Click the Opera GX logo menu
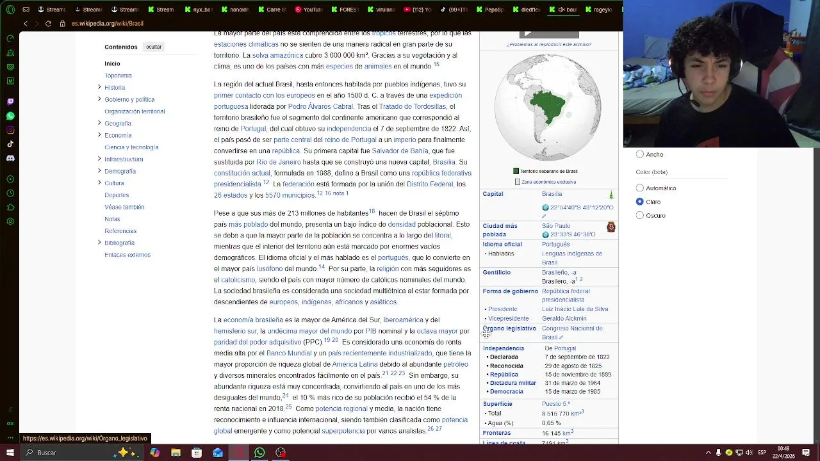The width and height of the screenshot is (820, 461). pos(10,10)
